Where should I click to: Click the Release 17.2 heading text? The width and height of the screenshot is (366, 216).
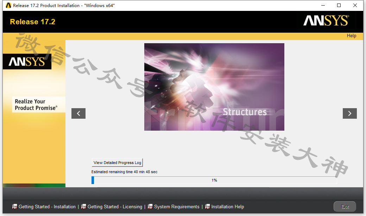coord(33,22)
